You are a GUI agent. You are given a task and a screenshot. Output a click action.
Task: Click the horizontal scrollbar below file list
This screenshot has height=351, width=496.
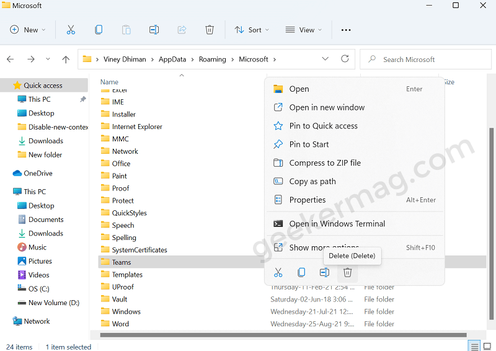(283, 335)
